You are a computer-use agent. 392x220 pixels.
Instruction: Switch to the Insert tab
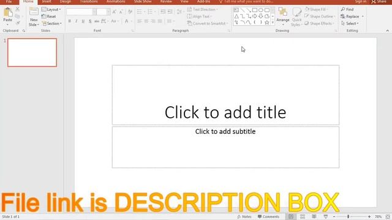pyautogui.click(x=47, y=2)
